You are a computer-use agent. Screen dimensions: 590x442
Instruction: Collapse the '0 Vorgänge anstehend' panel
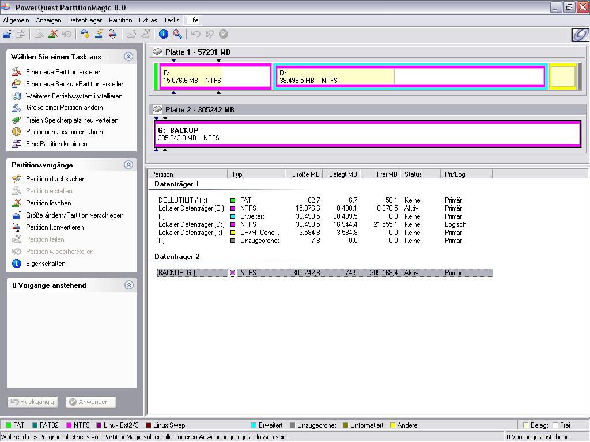coord(128,285)
